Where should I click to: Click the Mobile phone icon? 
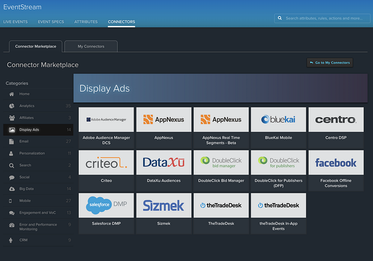[10, 201]
